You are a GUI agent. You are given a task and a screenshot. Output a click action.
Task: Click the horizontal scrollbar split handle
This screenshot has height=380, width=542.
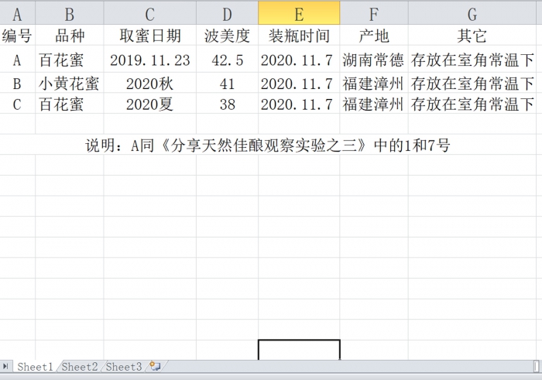537,366
